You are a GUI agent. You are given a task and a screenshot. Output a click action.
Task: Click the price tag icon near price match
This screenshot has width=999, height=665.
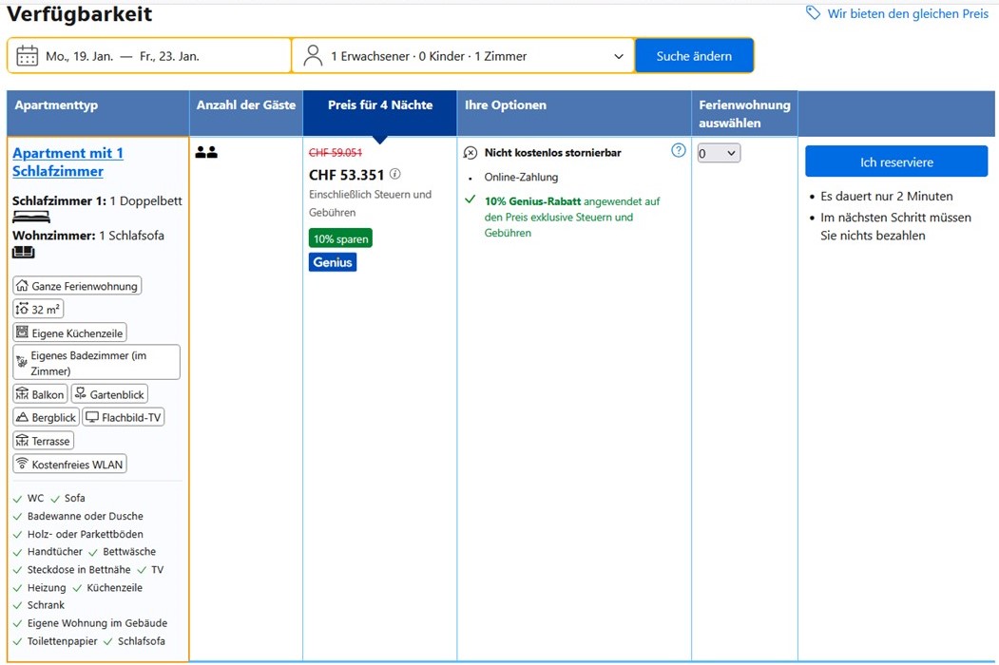pyautogui.click(x=813, y=13)
